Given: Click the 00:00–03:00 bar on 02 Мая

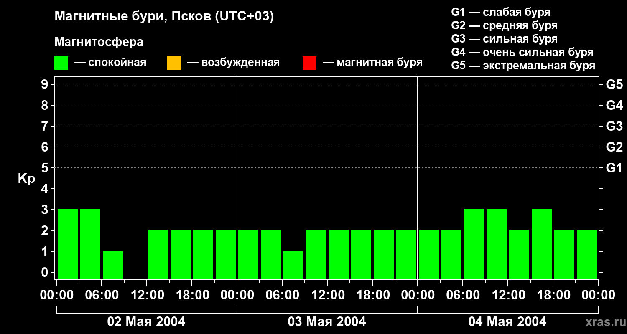Looking at the screenshot, I should (68, 244).
